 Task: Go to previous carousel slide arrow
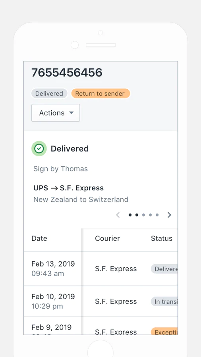(118, 215)
